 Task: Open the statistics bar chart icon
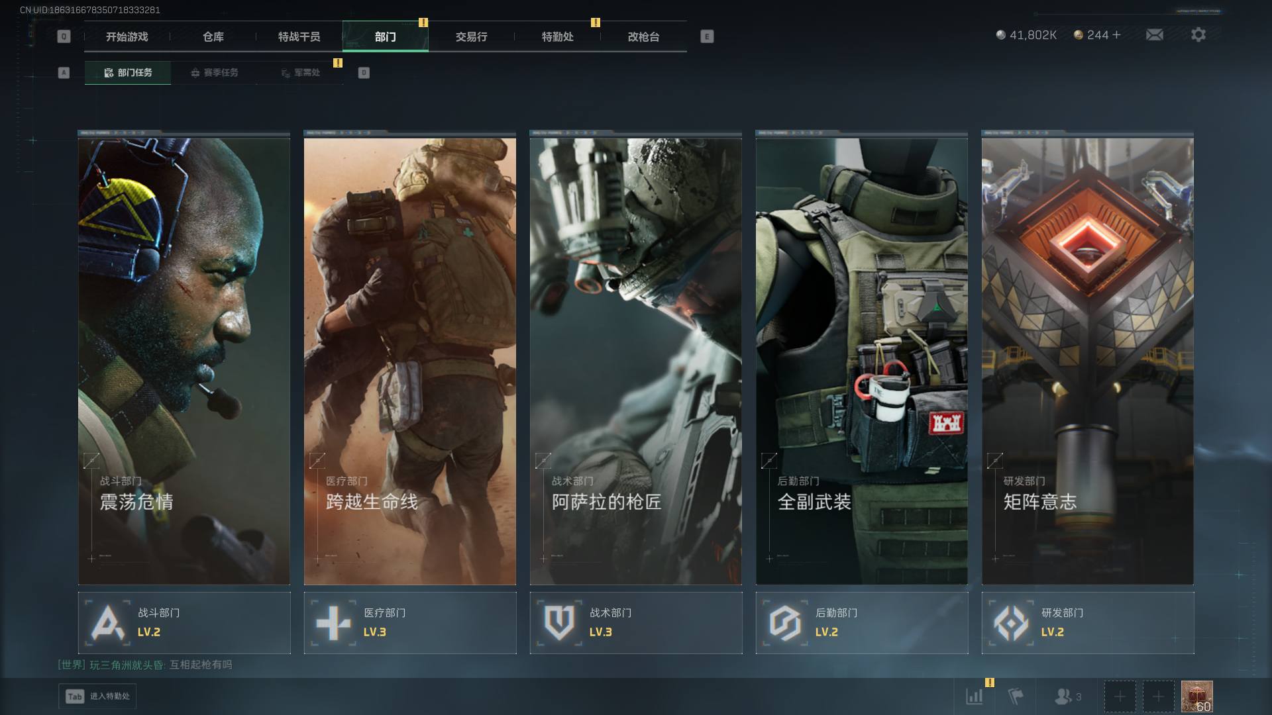coord(975,696)
